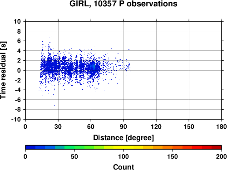The image size is (227, 170).
Task: Click the dark blue start of colorbar
Action: coord(30,147)
